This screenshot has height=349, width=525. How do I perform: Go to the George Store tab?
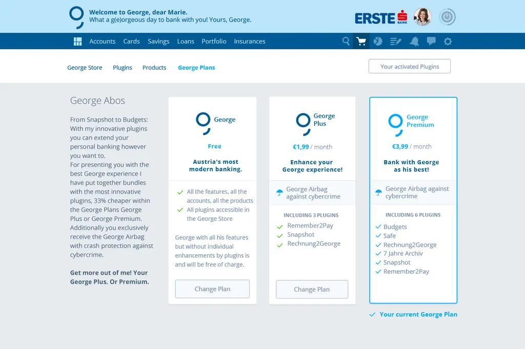[x=85, y=68]
